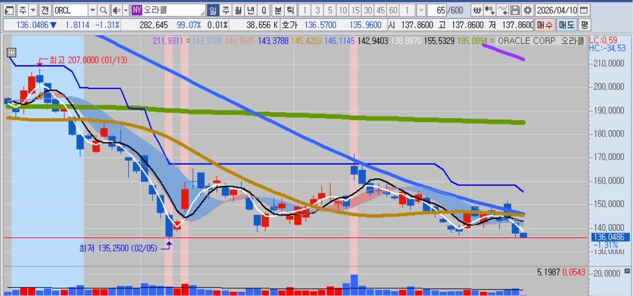Click the 평 button next to 매도
The width and height of the screenshot is (633, 296).
(x=584, y=25)
